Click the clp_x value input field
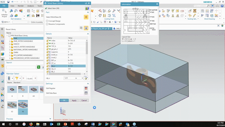 (x=69, y=78)
